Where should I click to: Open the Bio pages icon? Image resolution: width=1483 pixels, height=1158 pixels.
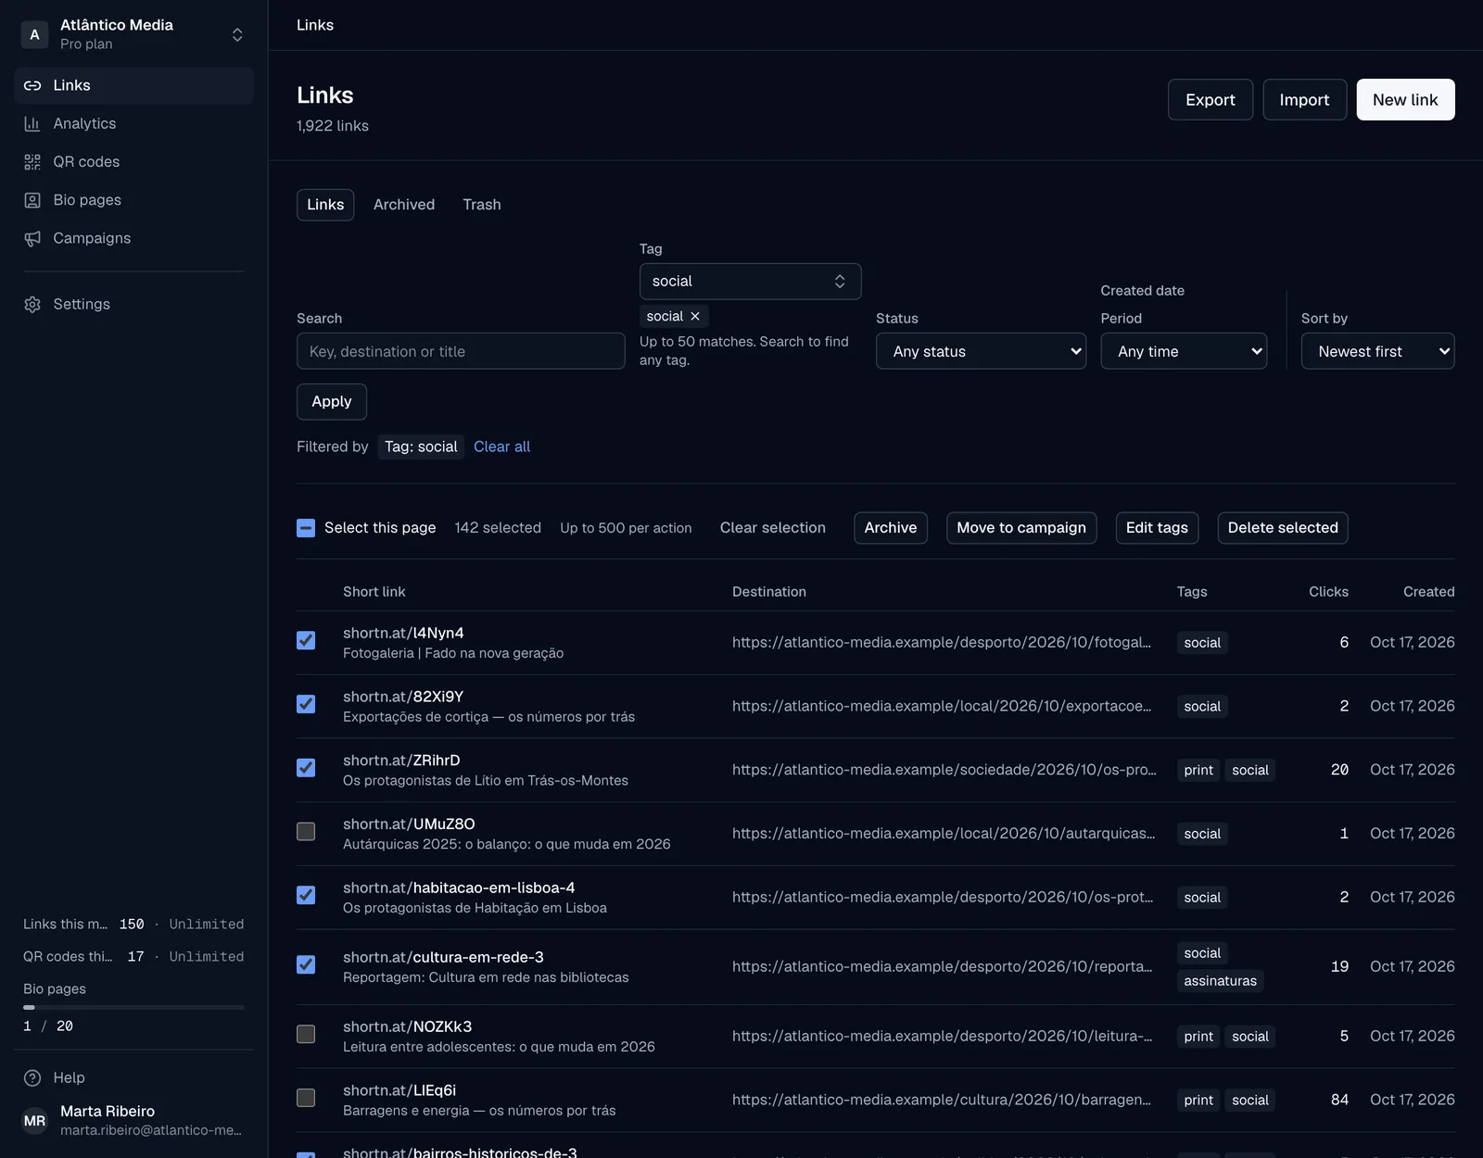pyautogui.click(x=32, y=200)
